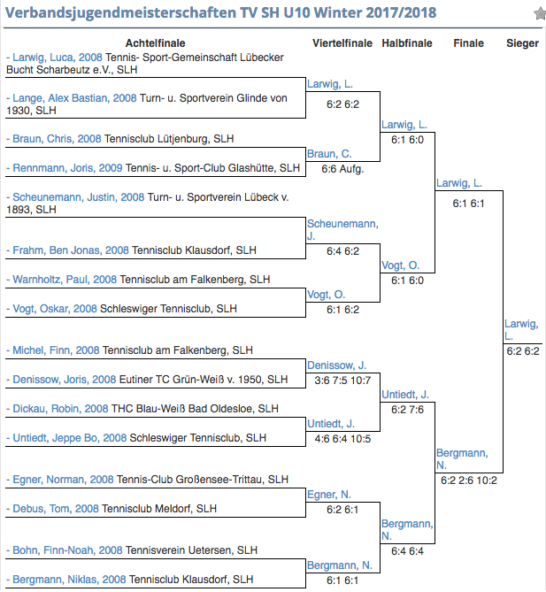Open Scheunemann, Justin, 2008 player link
546x592 pixels.
point(79,197)
